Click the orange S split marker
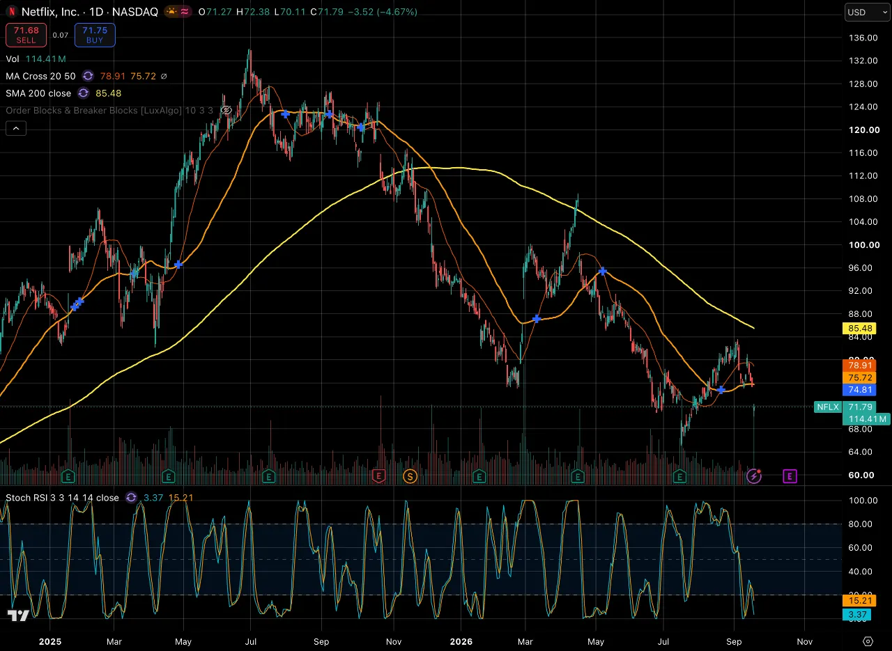This screenshot has width=892, height=651. pyautogui.click(x=410, y=476)
